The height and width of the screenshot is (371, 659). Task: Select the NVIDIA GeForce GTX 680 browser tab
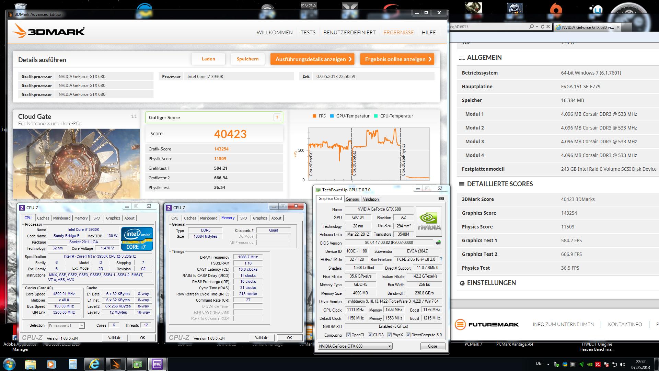point(587,27)
